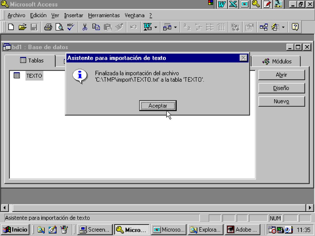Click the Excel shortcut in Office bar
Screen dimensions: 315x236
point(233,4)
